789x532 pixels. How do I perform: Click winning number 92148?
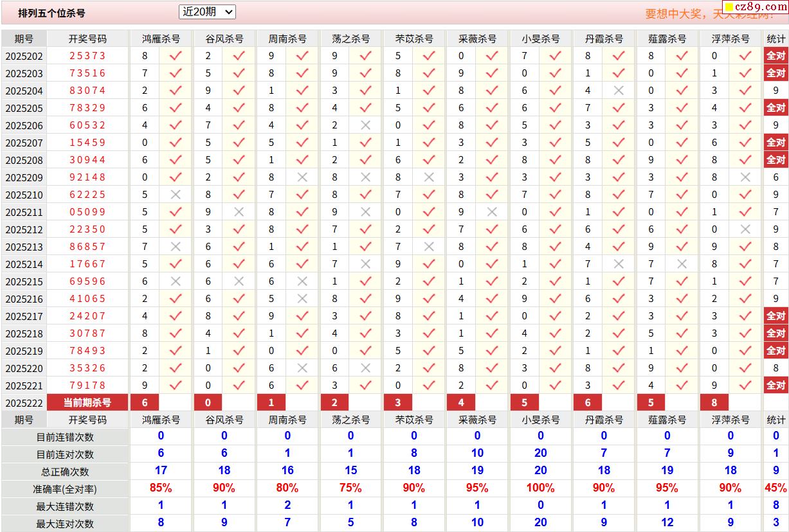[87, 177]
